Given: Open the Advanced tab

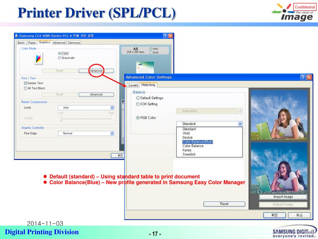Looking at the screenshot, I should [59, 43].
